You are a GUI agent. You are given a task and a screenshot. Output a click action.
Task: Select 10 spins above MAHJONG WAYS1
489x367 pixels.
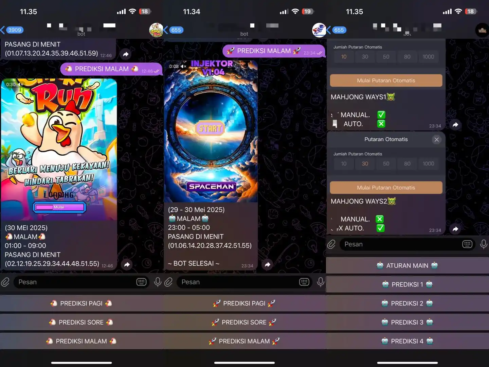click(x=344, y=57)
